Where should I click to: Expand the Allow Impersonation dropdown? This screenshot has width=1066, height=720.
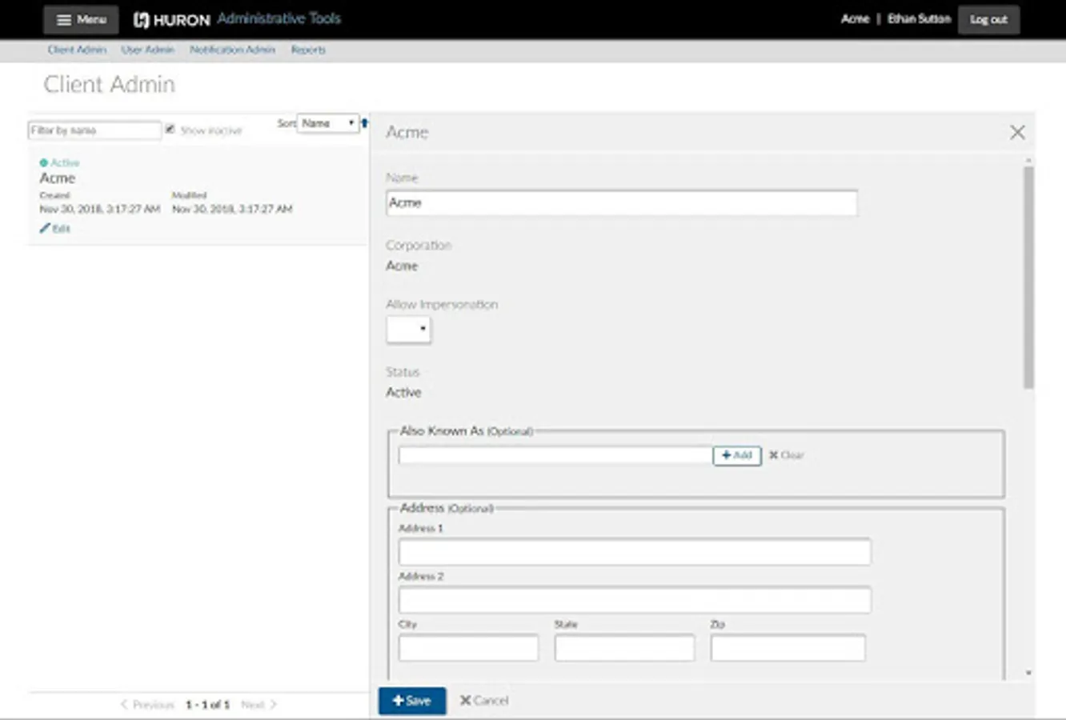[408, 329]
